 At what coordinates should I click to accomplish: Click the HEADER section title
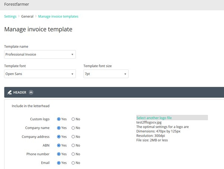pyautogui.click(x=20, y=92)
